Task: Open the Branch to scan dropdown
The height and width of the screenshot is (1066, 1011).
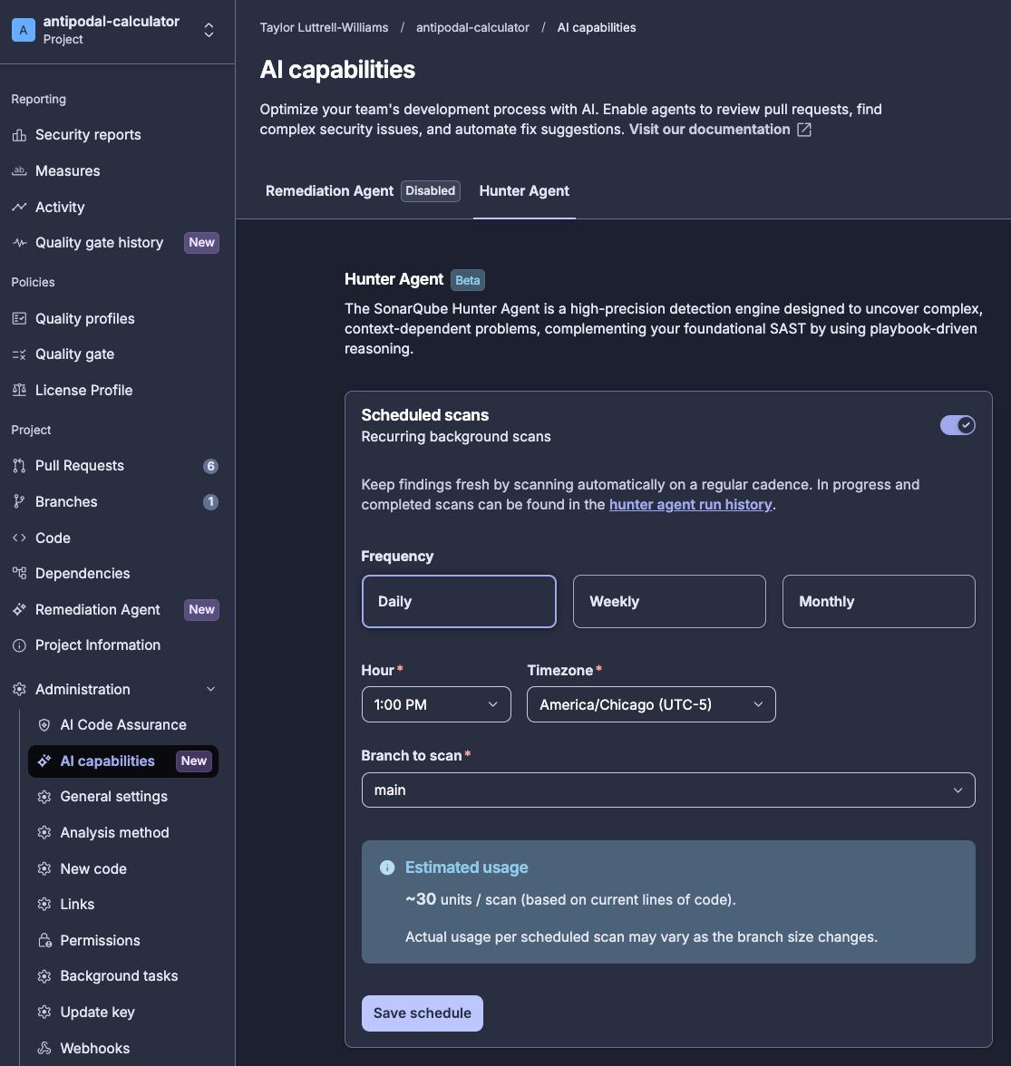Action: (x=668, y=790)
